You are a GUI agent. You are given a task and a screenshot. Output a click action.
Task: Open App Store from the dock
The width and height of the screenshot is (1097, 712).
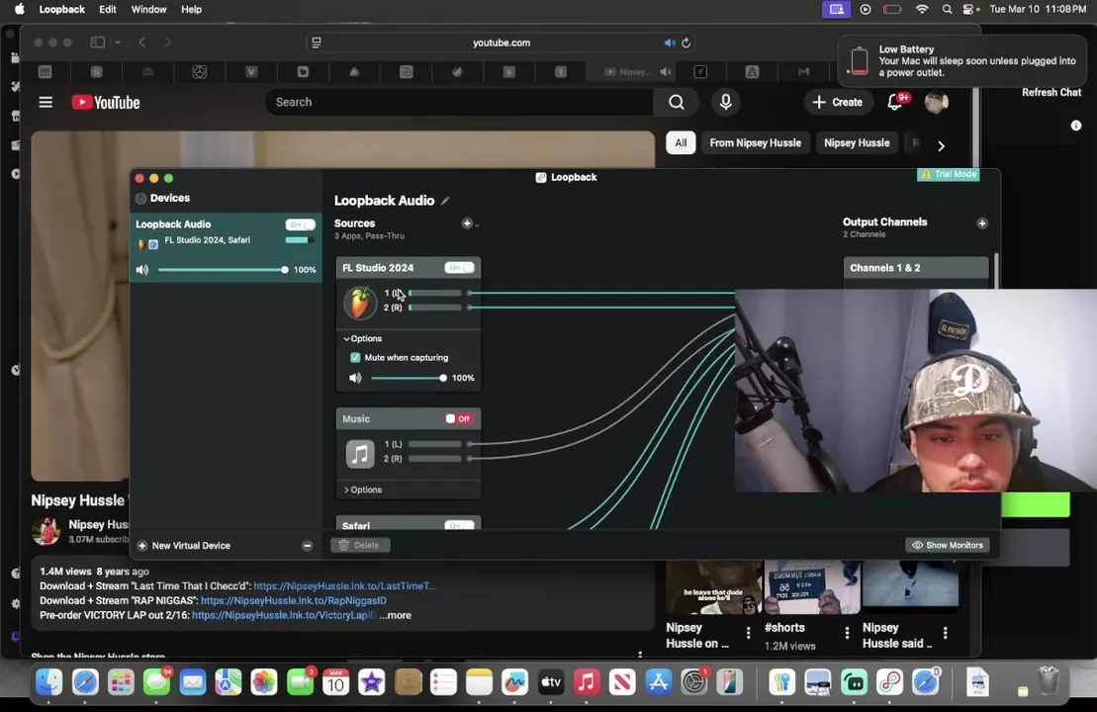coord(659,681)
